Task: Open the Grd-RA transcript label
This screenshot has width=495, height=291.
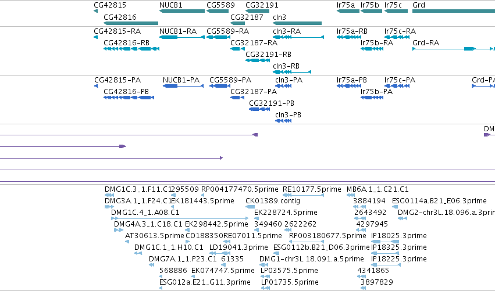Action: point(426,42)
